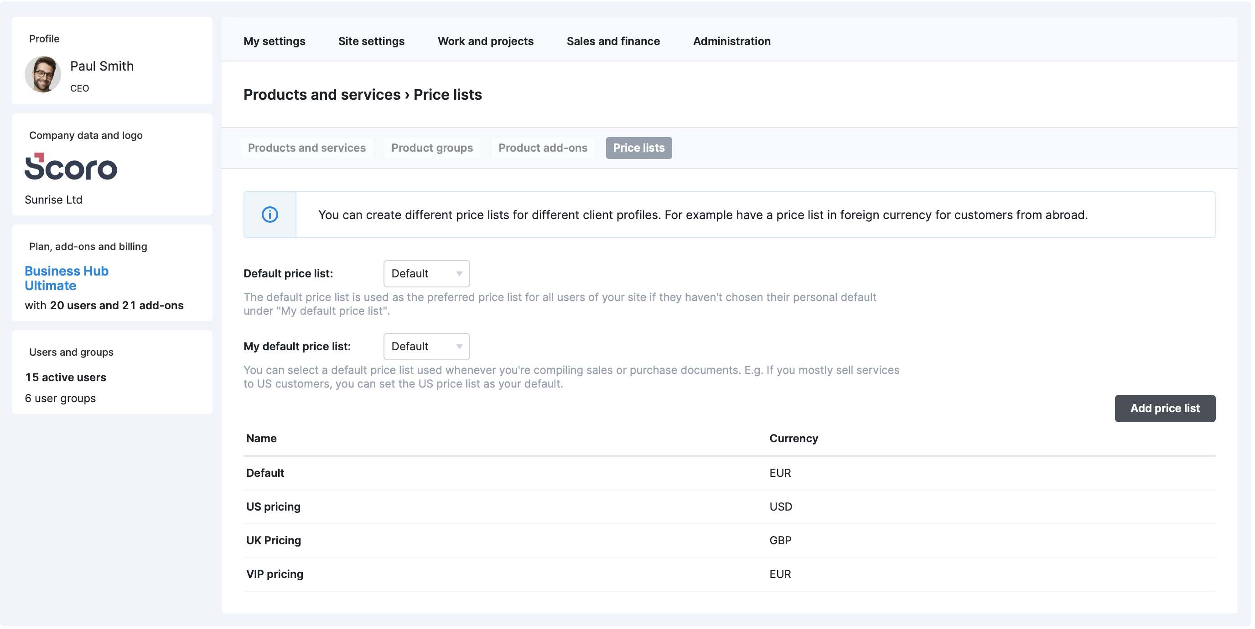Click the Users and groups heading
The height and width of the screenshot is (629, 1255).
click(71, 352)
